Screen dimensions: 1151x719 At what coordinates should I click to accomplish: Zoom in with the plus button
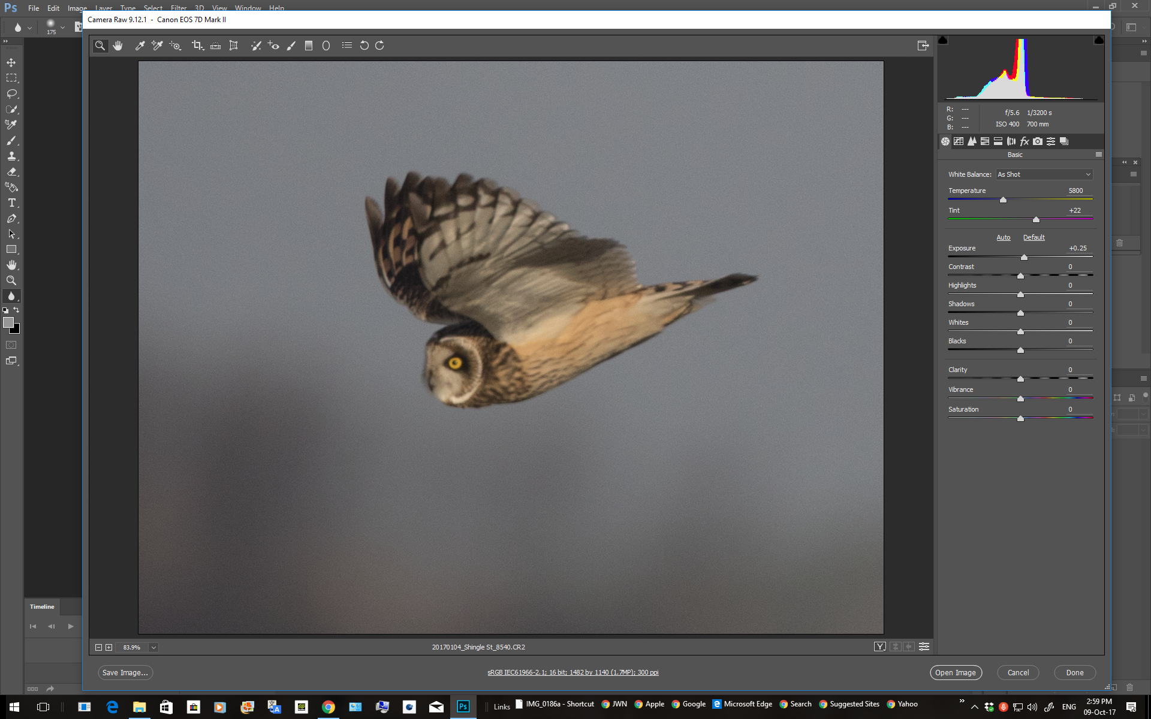tap(109, 647)
